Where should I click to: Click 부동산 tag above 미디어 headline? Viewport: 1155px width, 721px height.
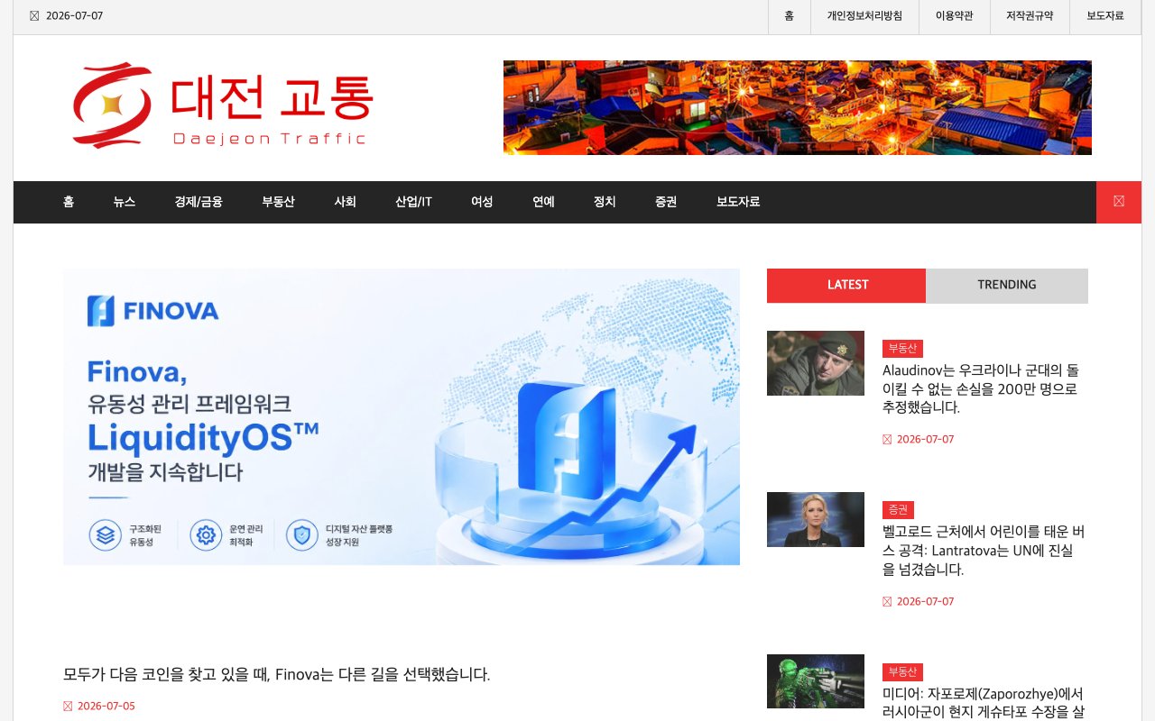coord(902,672)
